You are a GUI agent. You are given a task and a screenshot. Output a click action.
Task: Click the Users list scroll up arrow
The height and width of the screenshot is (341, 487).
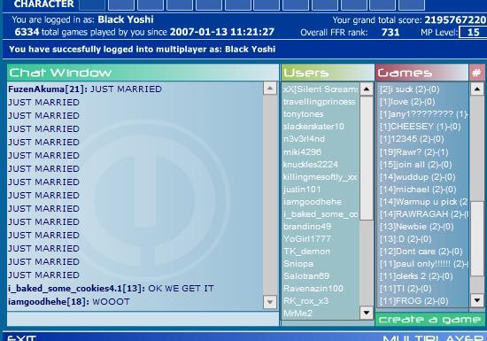point(367,89)
